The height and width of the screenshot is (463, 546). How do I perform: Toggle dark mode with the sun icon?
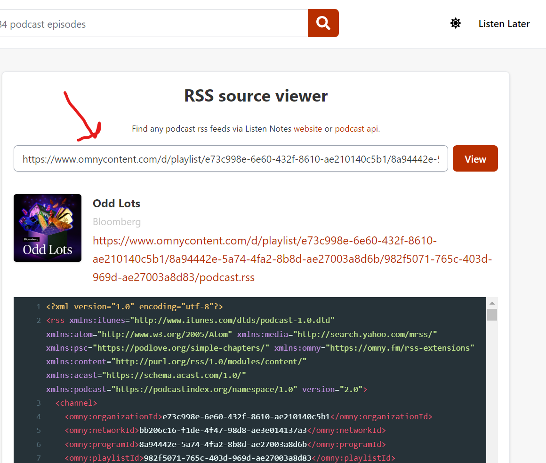pos(456,24)
